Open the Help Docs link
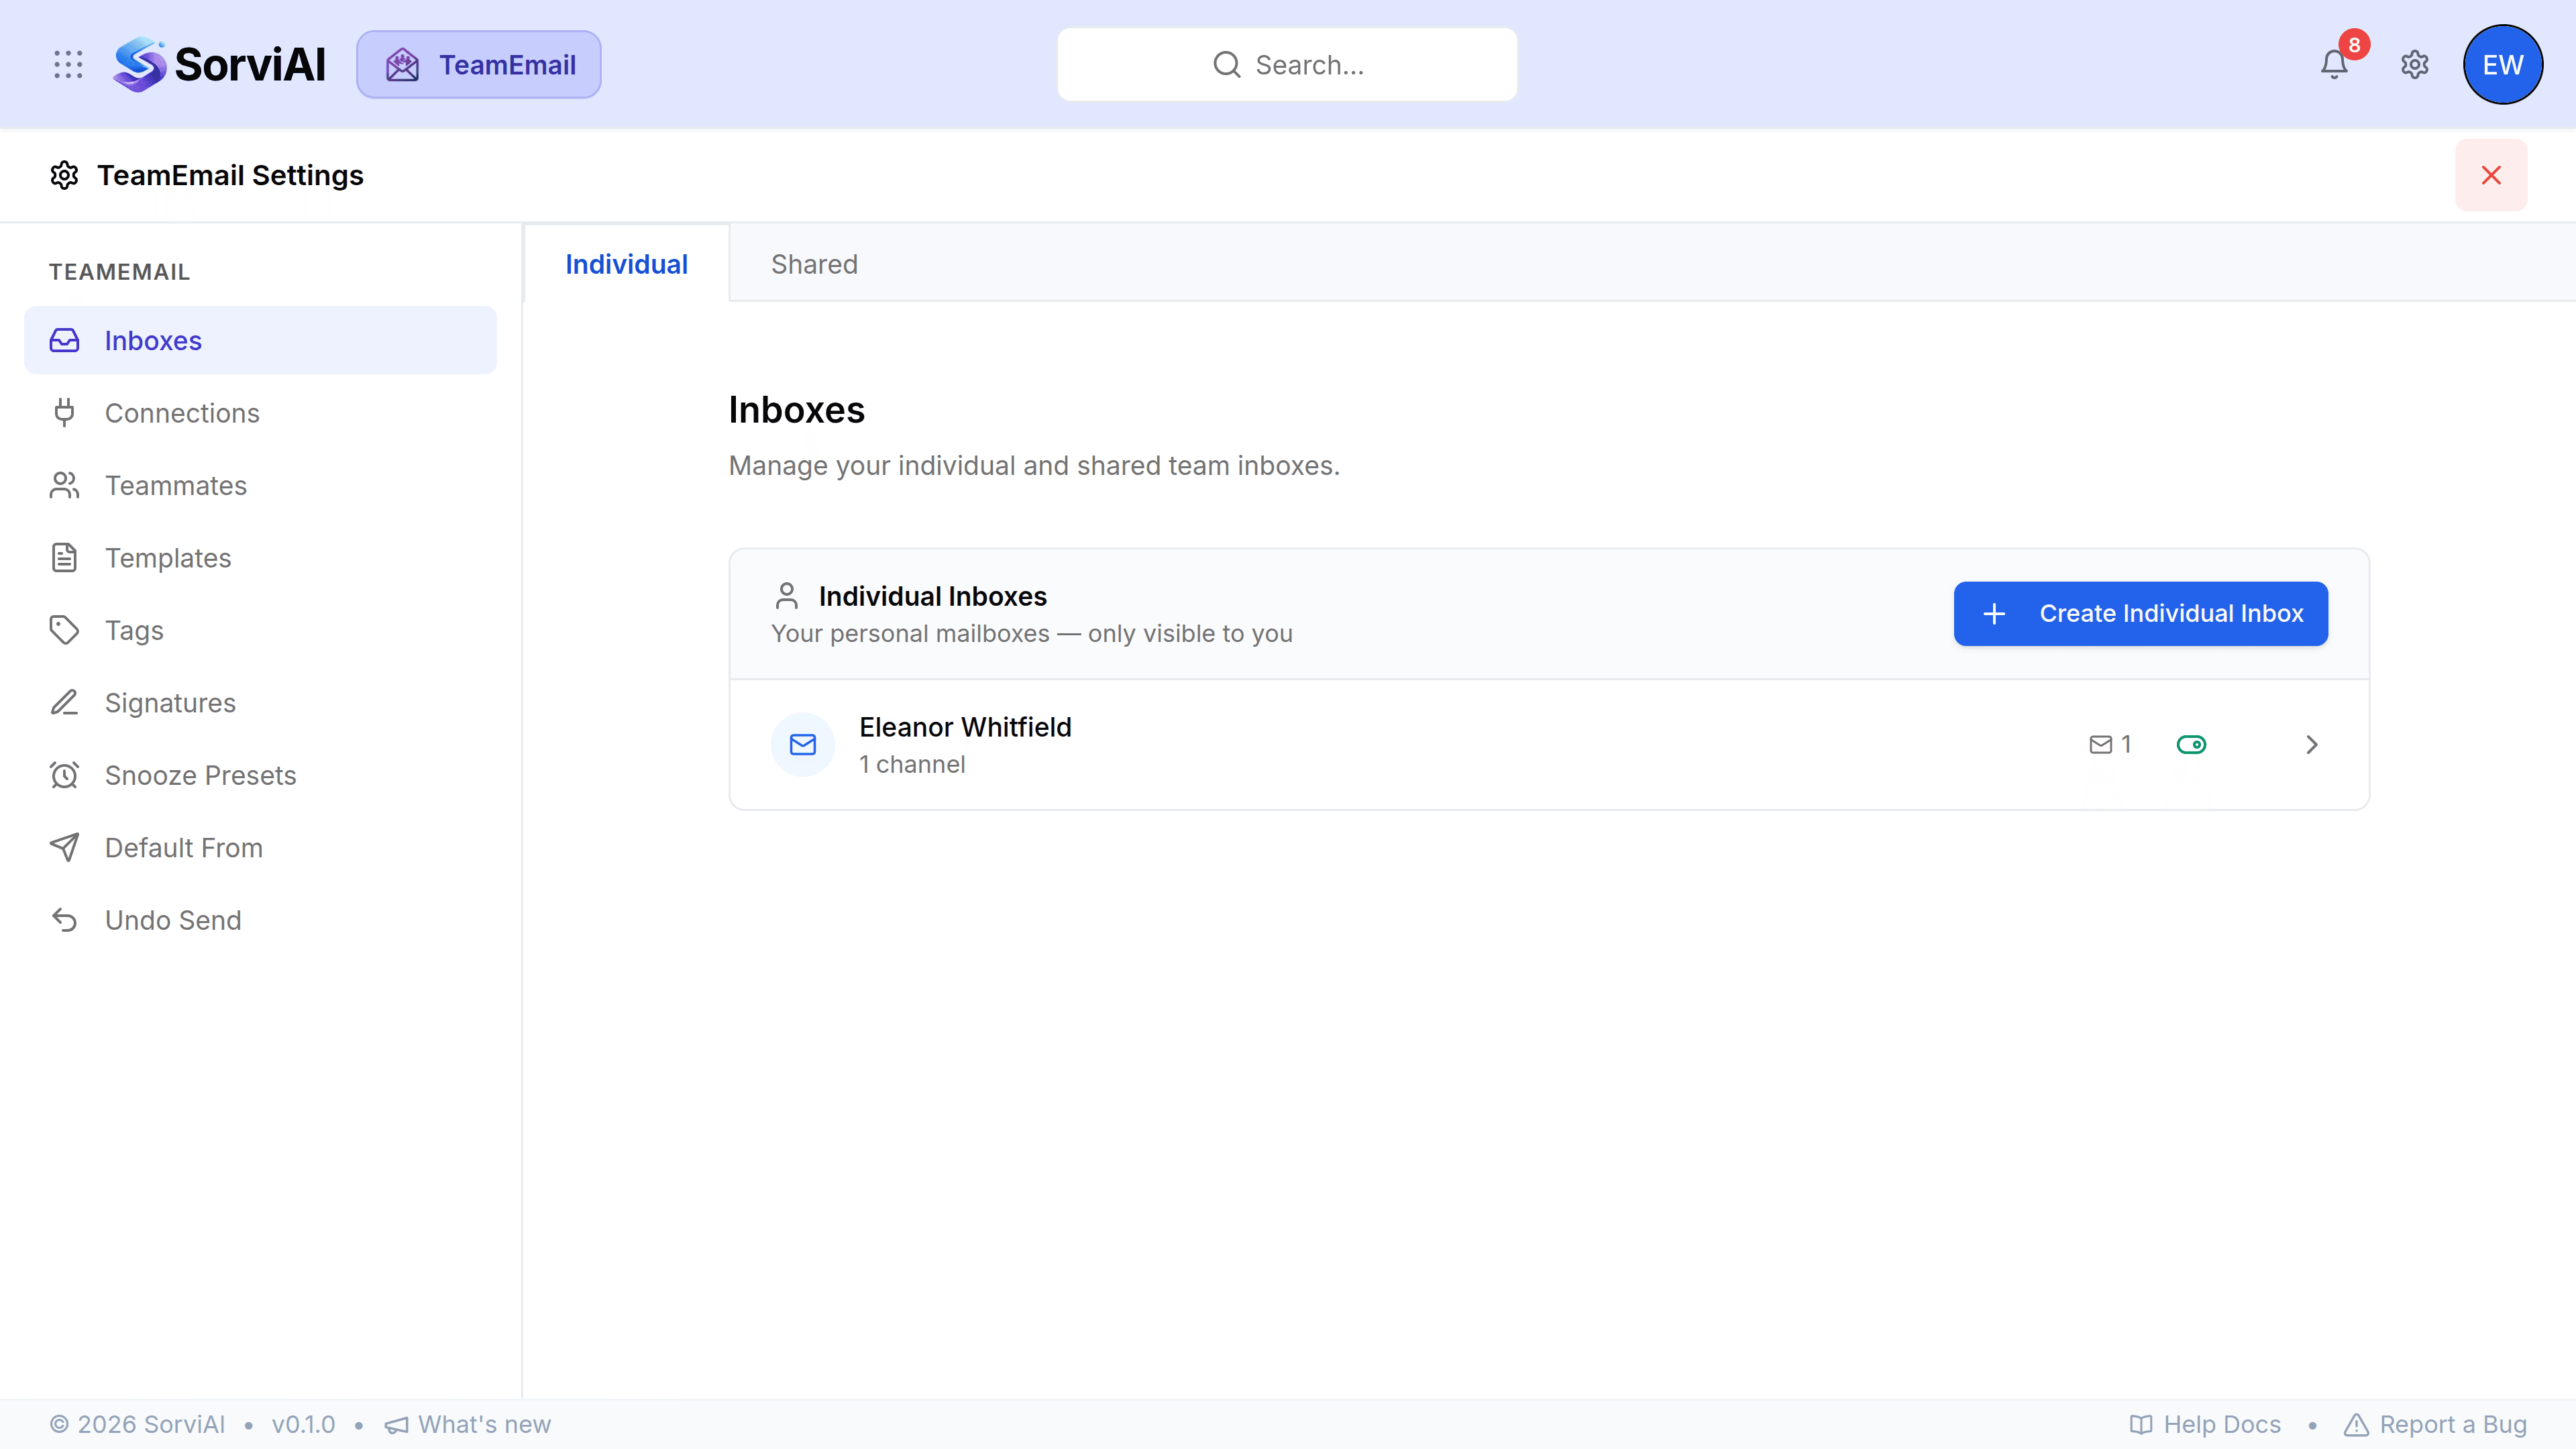Image resolution: width=2576 pixels, height=1449 pixels. tap(2205, 1424)
